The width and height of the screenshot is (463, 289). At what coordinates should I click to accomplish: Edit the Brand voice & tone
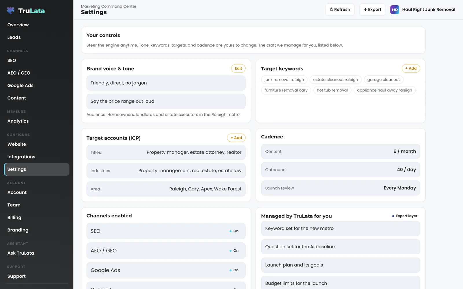coord(238,68)
